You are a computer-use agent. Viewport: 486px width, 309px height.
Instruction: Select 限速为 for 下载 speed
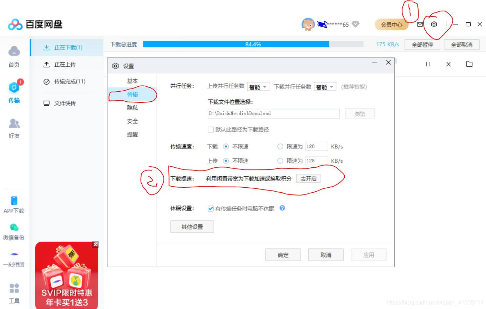click(x=280, y=147)
